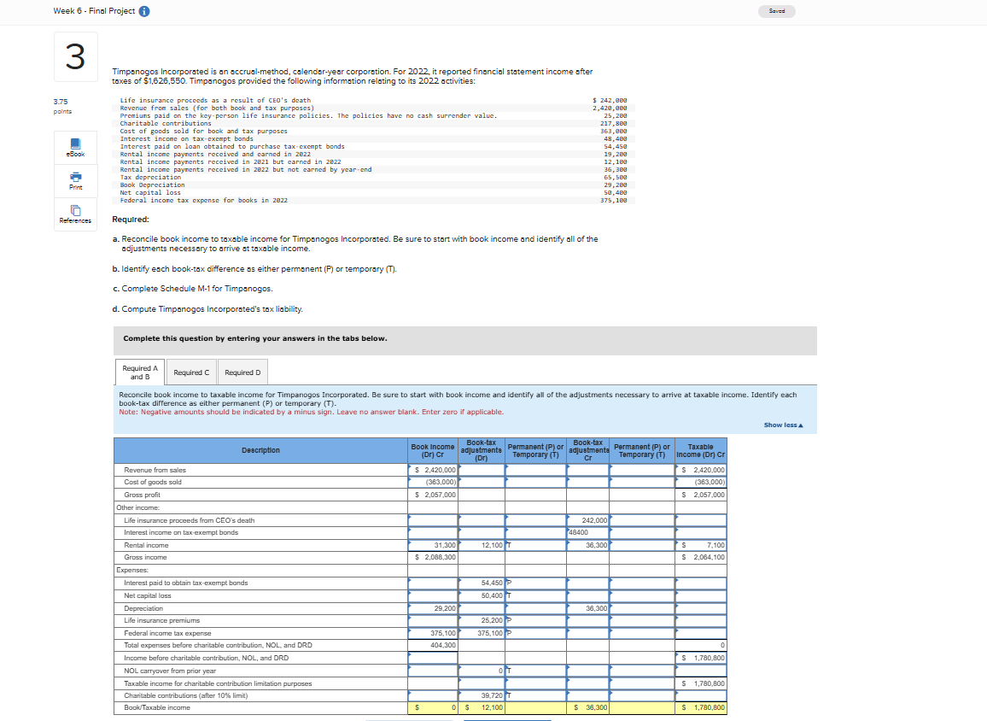Edit Federal income tax Dr adjustment 375,100
This screenshot has height=721, width=987.
(x=482, y=634)
